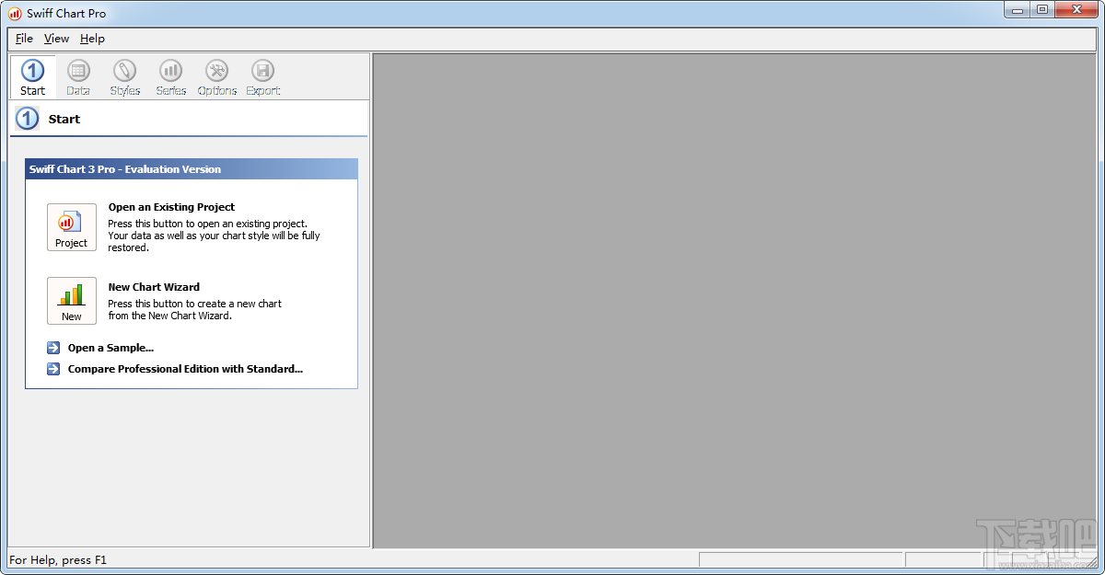Viewport: 1105px width, 575px height.
Task: Open the File menu
Action: [24, 39]
